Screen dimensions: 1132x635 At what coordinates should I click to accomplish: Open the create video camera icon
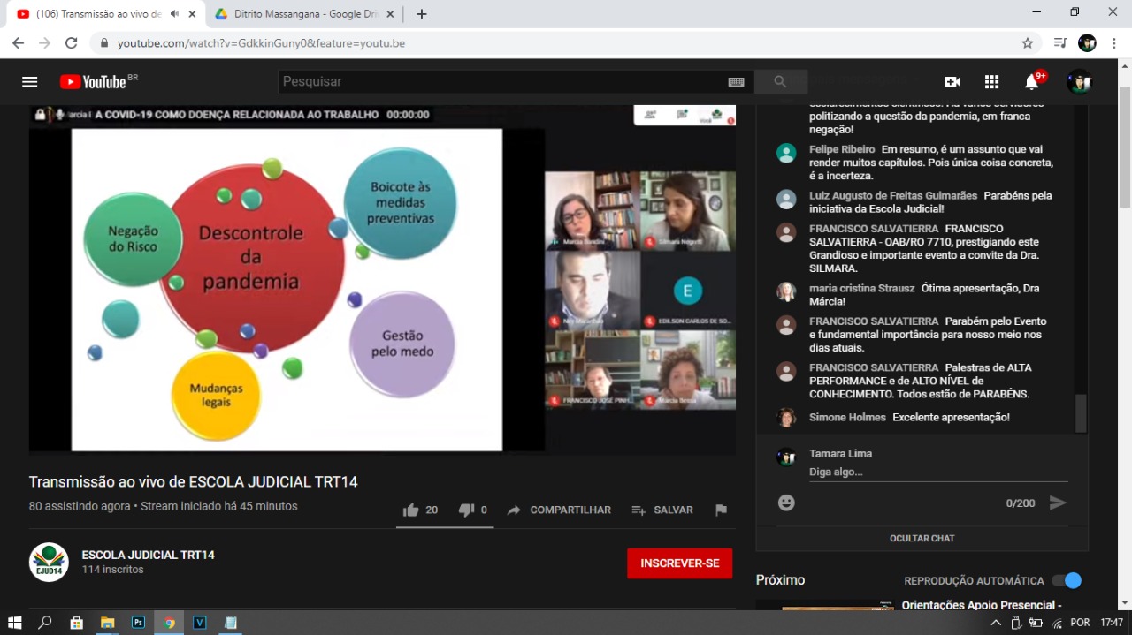point(952,82)
